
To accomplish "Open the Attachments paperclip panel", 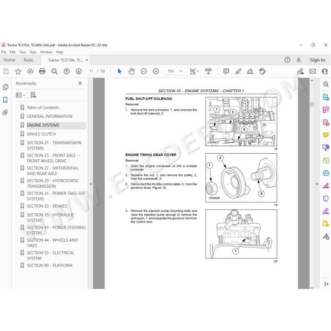I will 5,113.
